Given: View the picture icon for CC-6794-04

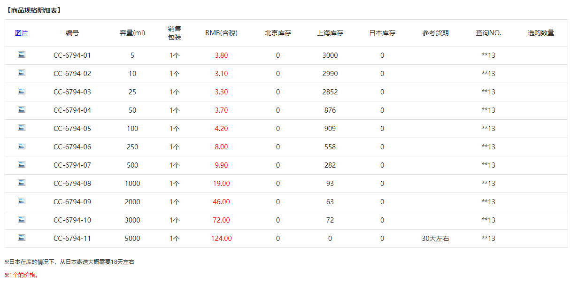Looking at the screenshot, I should pos(22,110).
